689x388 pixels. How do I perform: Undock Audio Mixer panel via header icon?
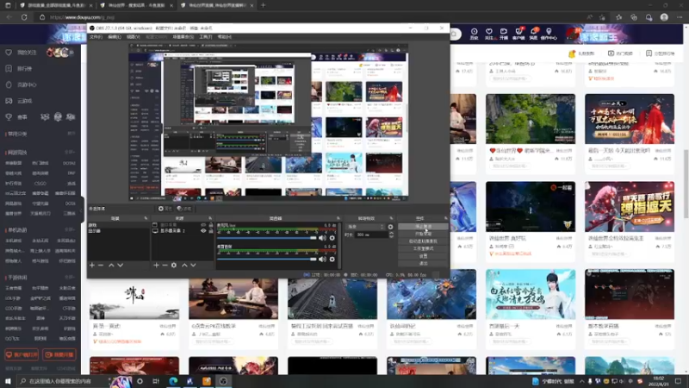338,218
